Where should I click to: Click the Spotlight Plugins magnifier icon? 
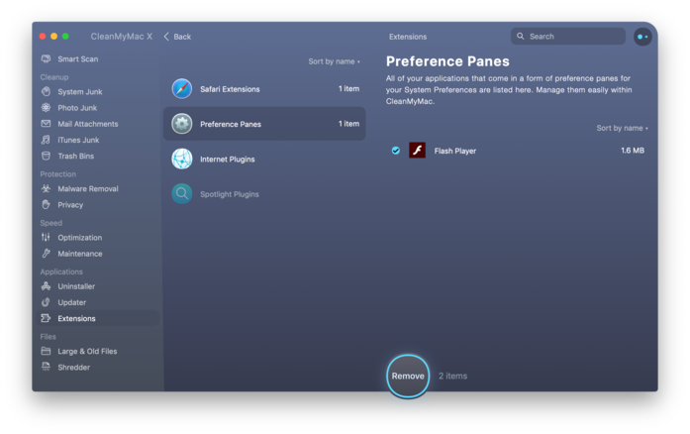[x=182, y=194]
